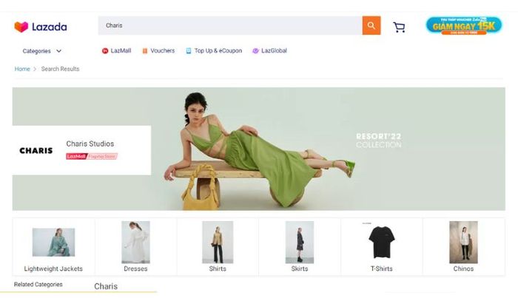The width and height of the screenshot is (518, 304).
Task: Select the Dresses category thumbnail
Action: tap(135, 243)
